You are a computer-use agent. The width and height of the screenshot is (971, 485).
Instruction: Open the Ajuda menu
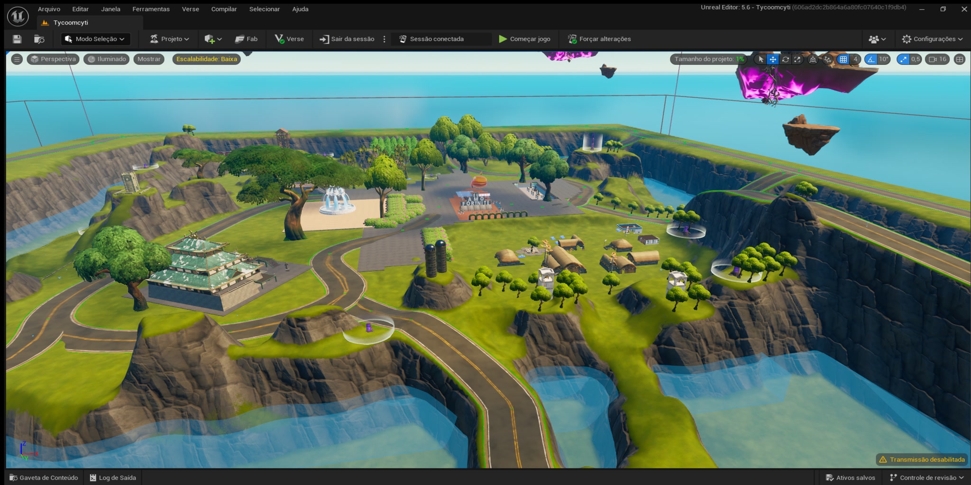(x=300, y=9)
